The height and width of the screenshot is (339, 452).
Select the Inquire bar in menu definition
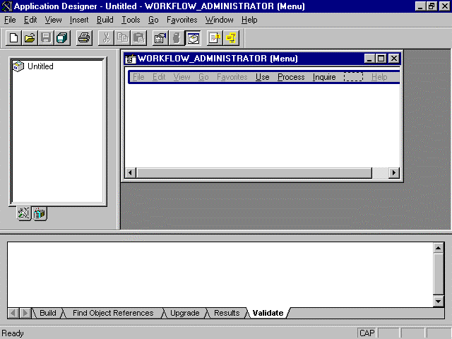pos(324,77)
